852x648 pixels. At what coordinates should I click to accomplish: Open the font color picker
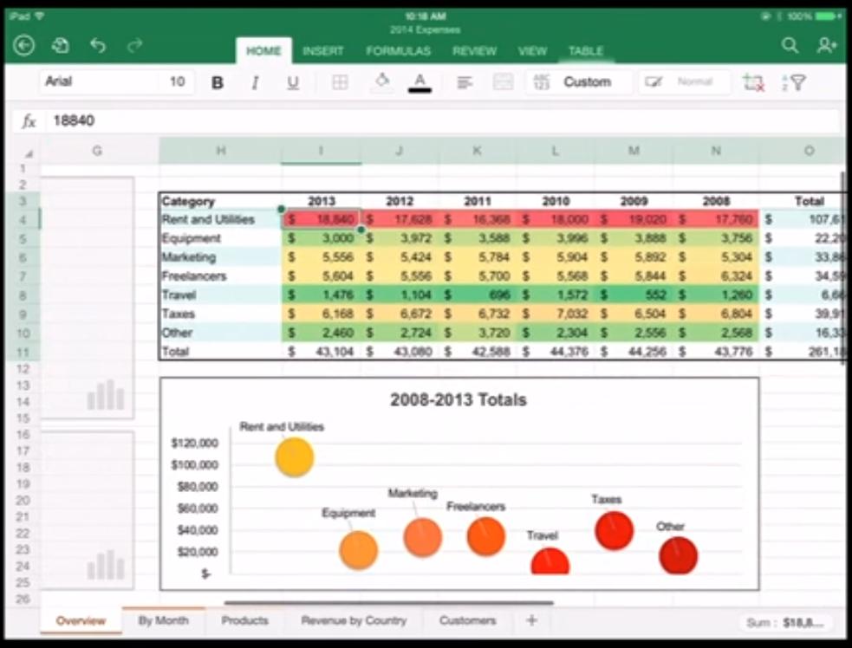419,81
